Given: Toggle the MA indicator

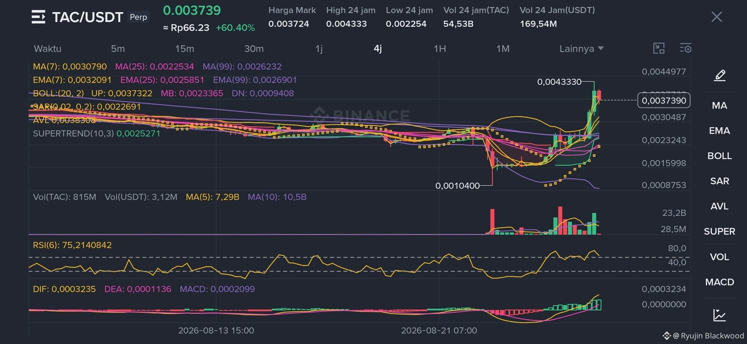Looking at the screenshot, I should click(x=720, y=106).
